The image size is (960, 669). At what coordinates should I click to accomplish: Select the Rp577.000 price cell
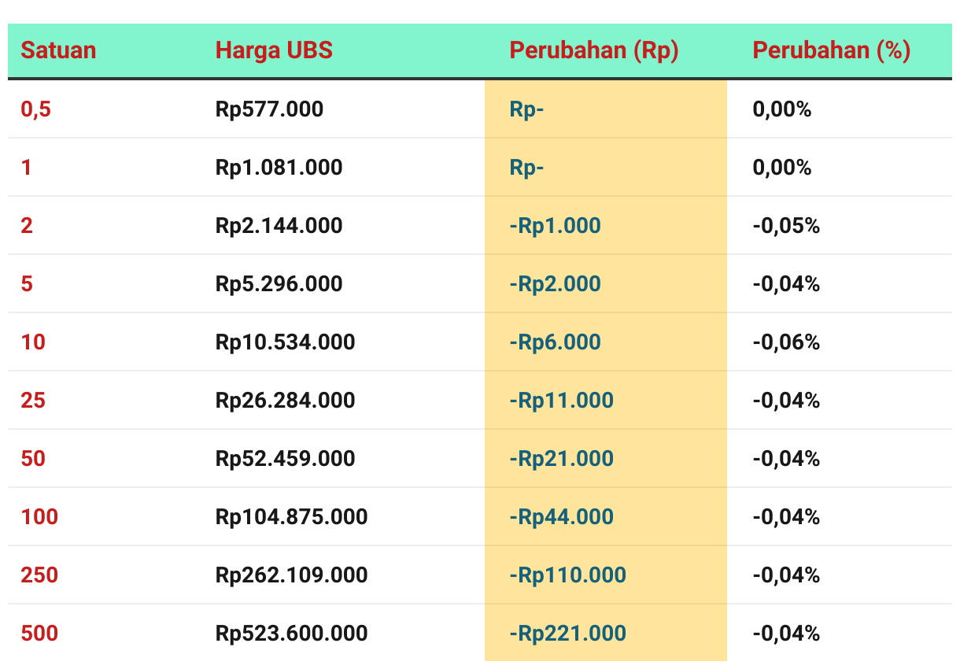[269, 109]
